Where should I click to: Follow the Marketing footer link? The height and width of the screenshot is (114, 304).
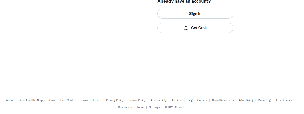click(264, 100)
